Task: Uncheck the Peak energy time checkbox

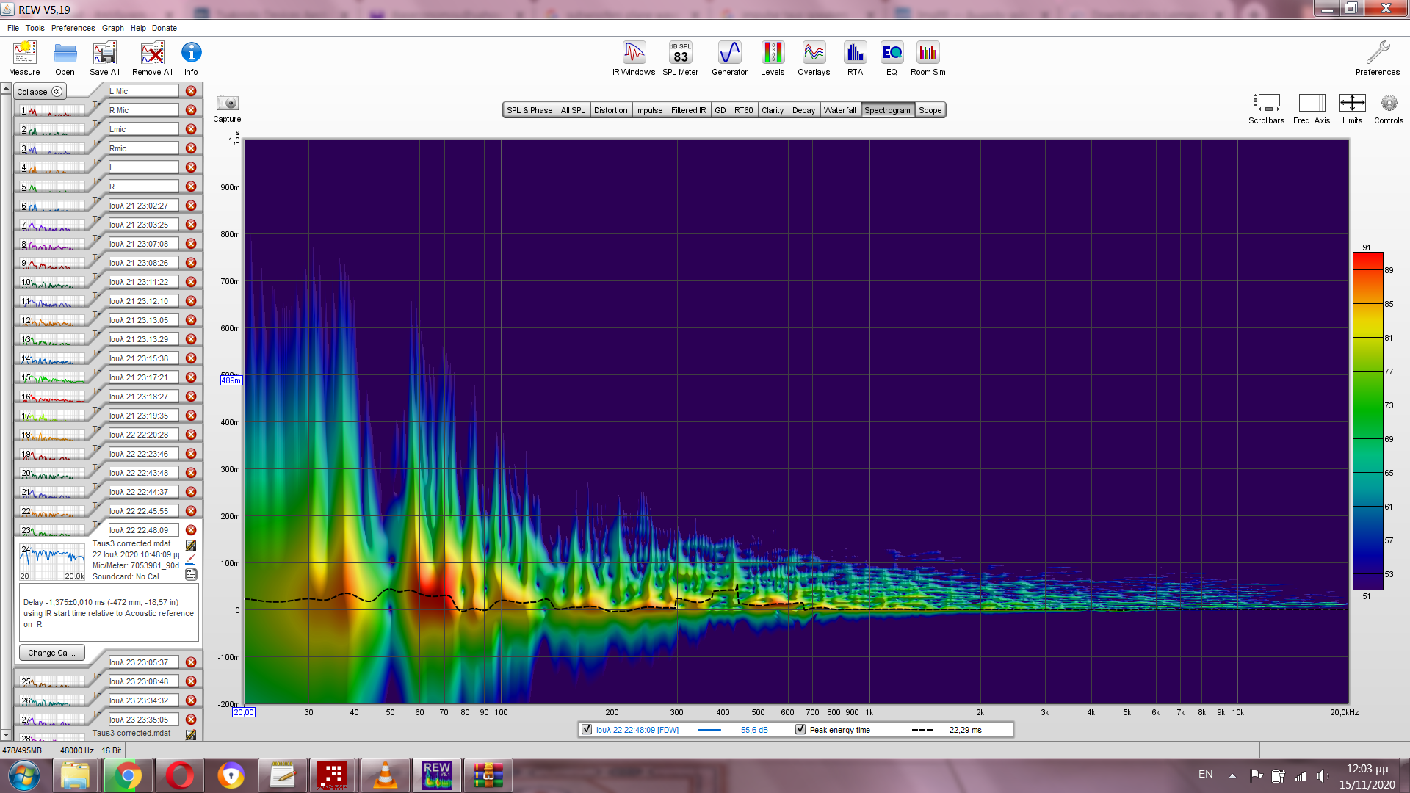Action: pyautogui.click(x=800, y=730)
